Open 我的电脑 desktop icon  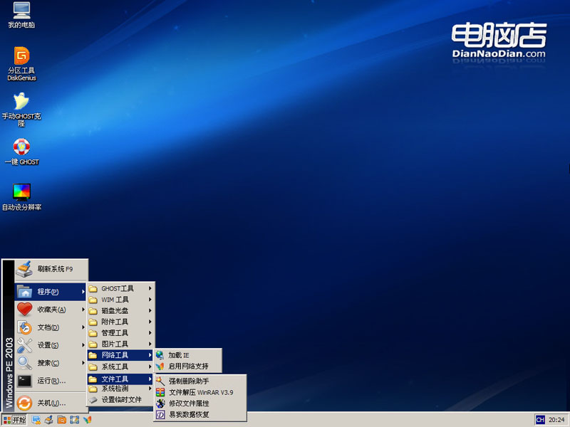point(21,12)
